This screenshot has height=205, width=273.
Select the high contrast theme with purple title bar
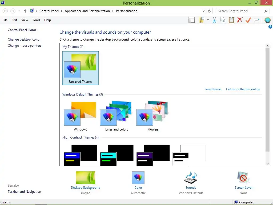point(153,155)
